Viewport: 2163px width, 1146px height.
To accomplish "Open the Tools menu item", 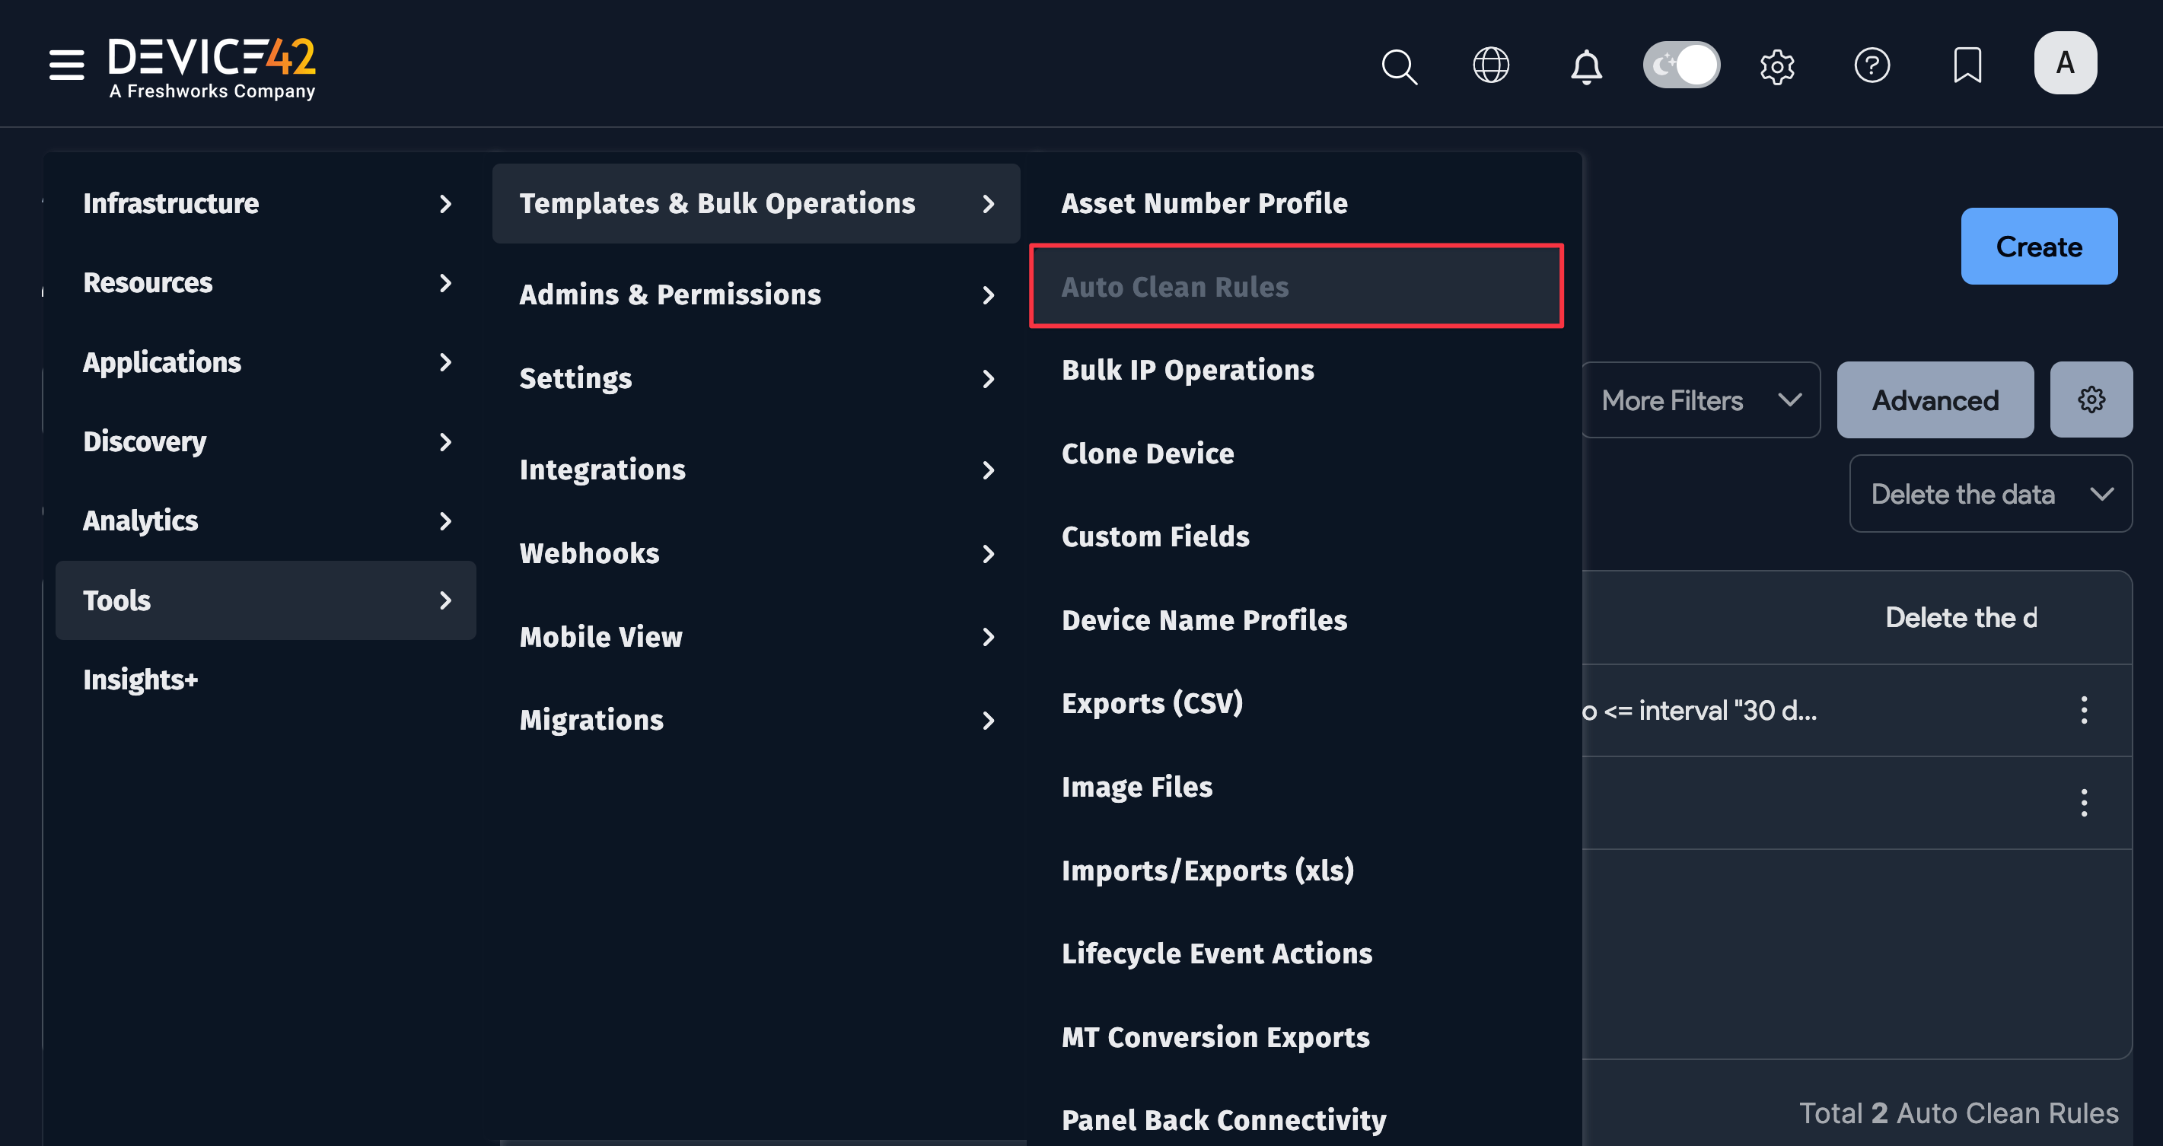I will click(x=266, y=600).
